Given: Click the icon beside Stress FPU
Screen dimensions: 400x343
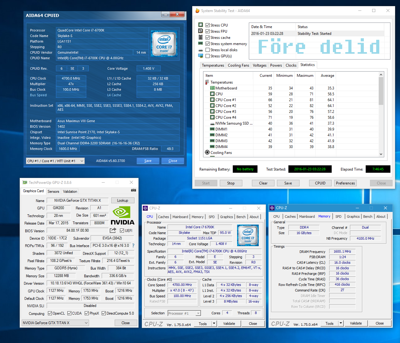Looking at the screenshot, I should click(201, 31).
